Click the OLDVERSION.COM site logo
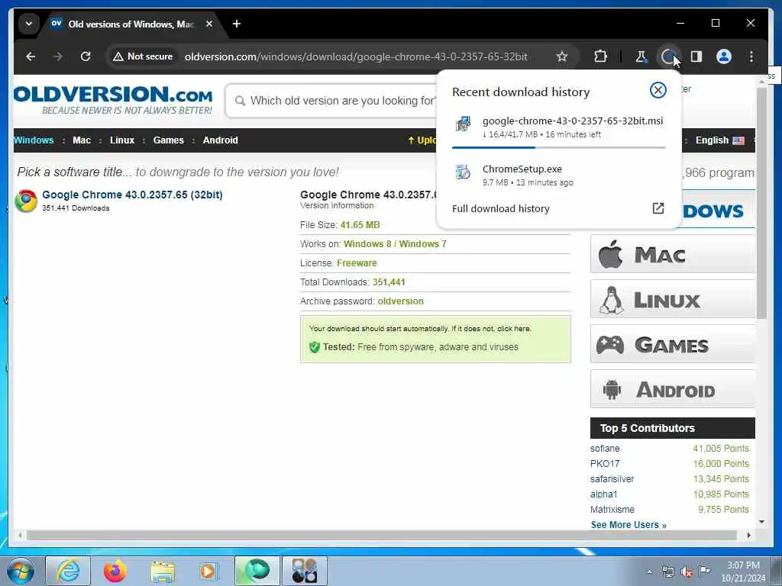Viewport: 782px width, 586px height. click(113, 100)
